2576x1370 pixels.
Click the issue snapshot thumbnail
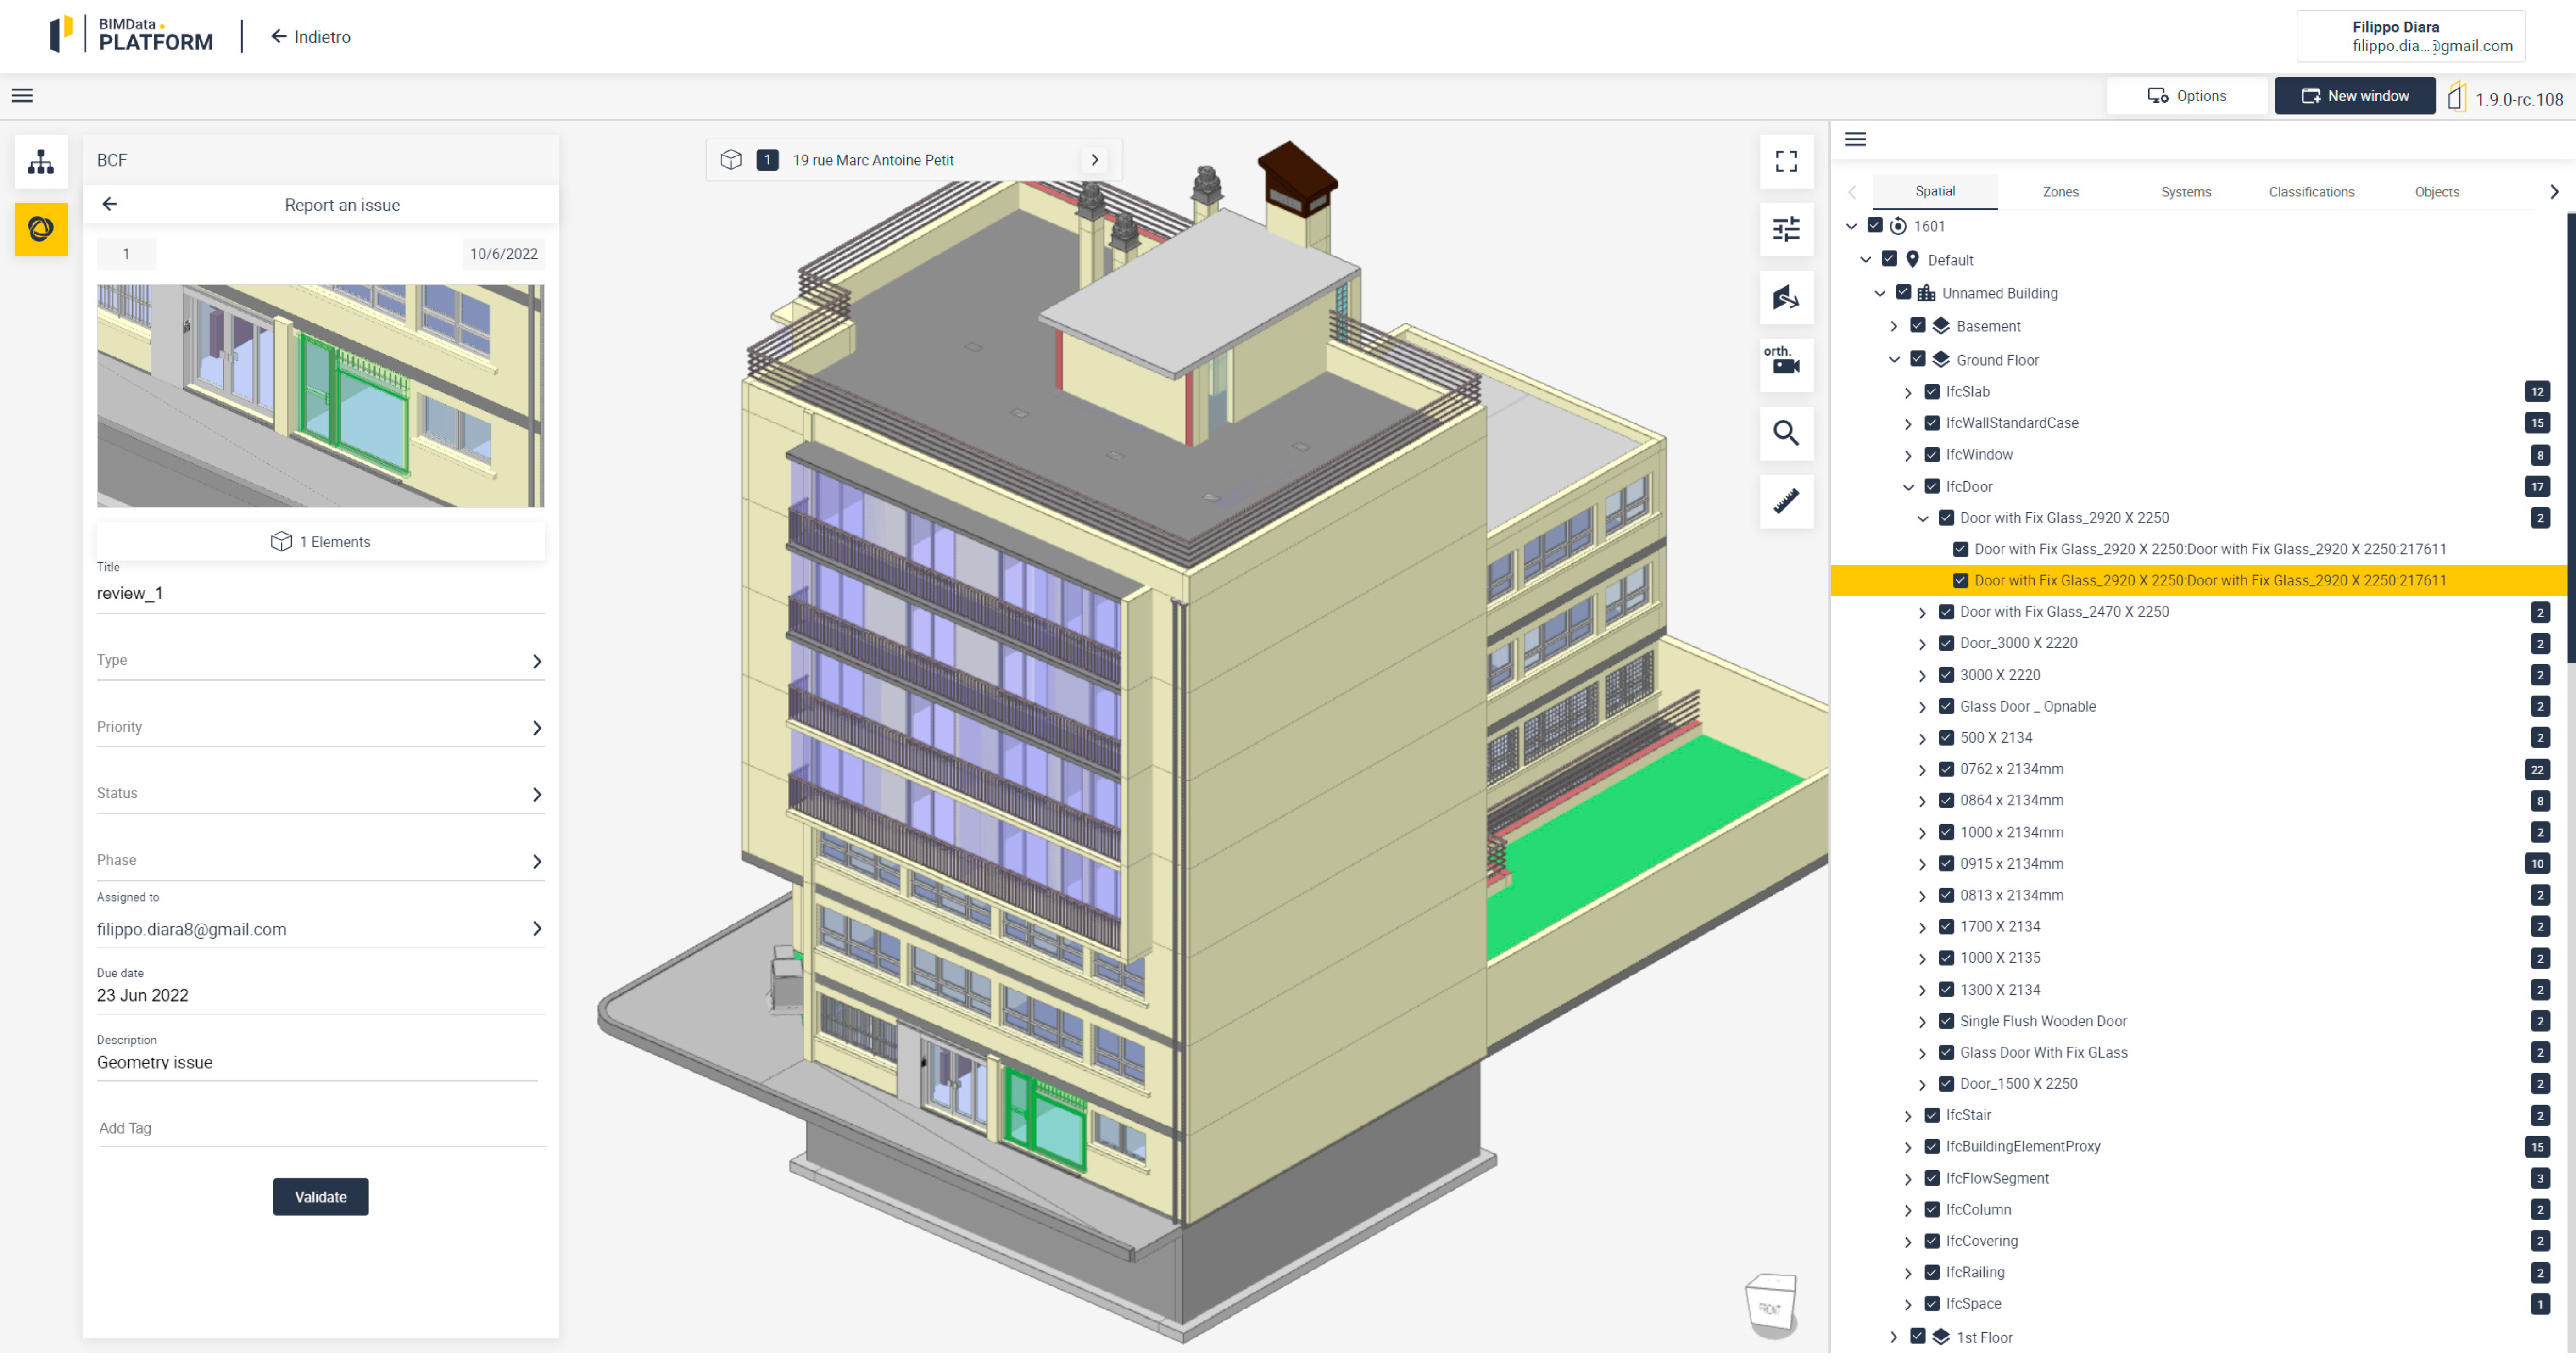coord(320,396)
